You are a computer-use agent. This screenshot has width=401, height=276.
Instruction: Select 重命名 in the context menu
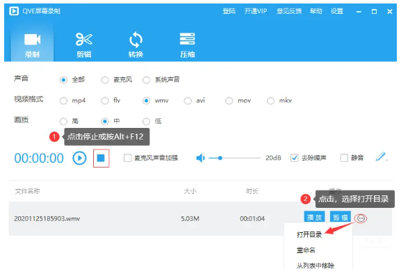pos(306,250)
